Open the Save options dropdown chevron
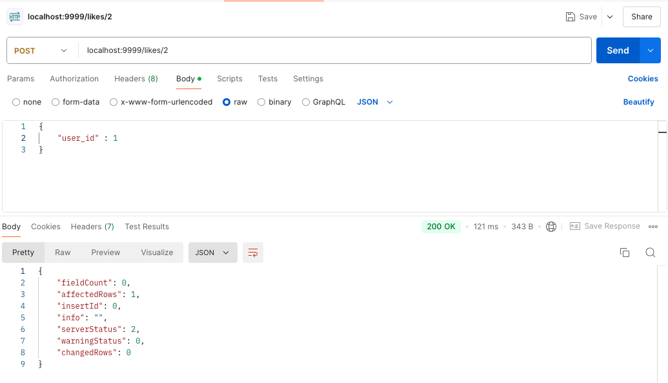 pos(610,17)
